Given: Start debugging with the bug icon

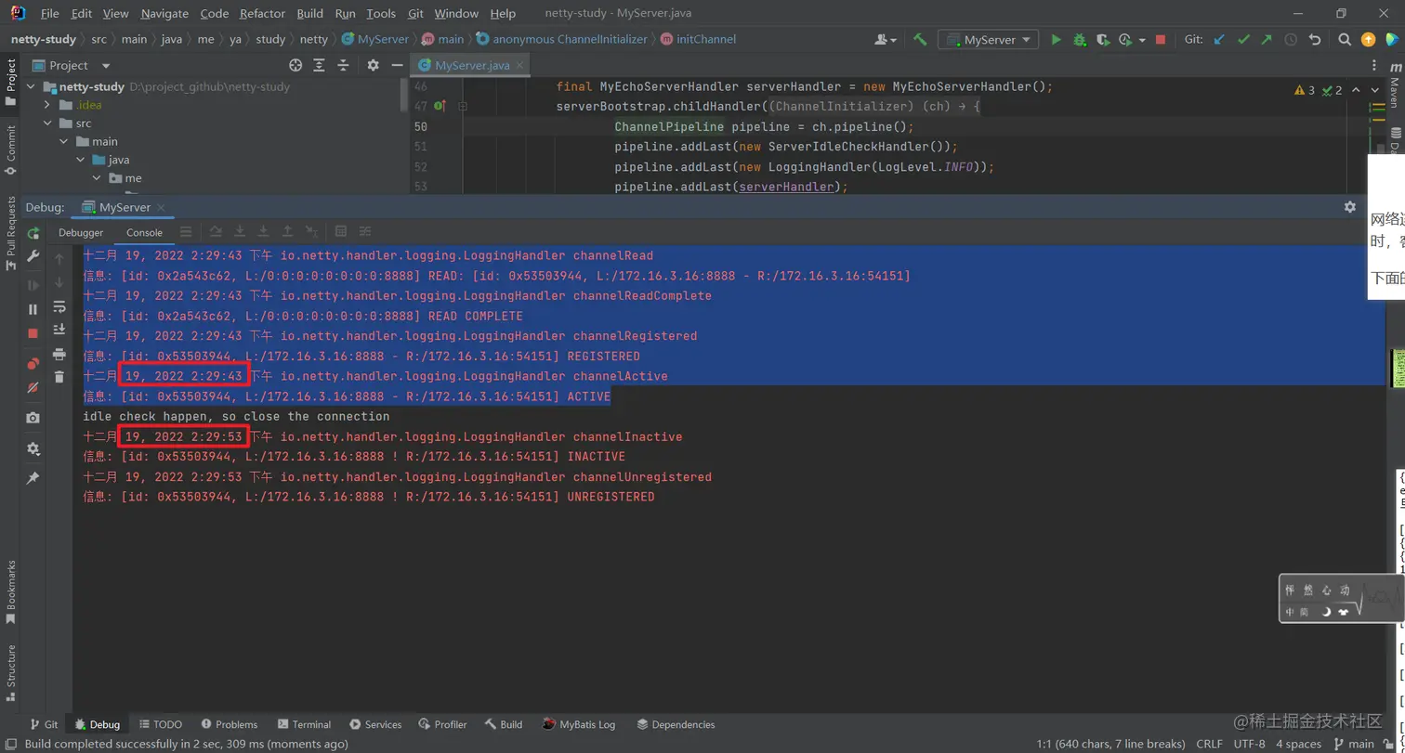Looking at the screenshot, I should [1079, 40].
